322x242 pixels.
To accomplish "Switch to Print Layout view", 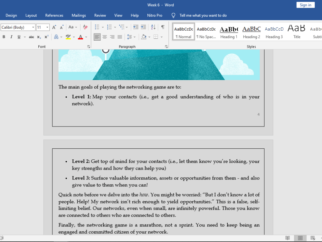I will (x=300, y=238).
